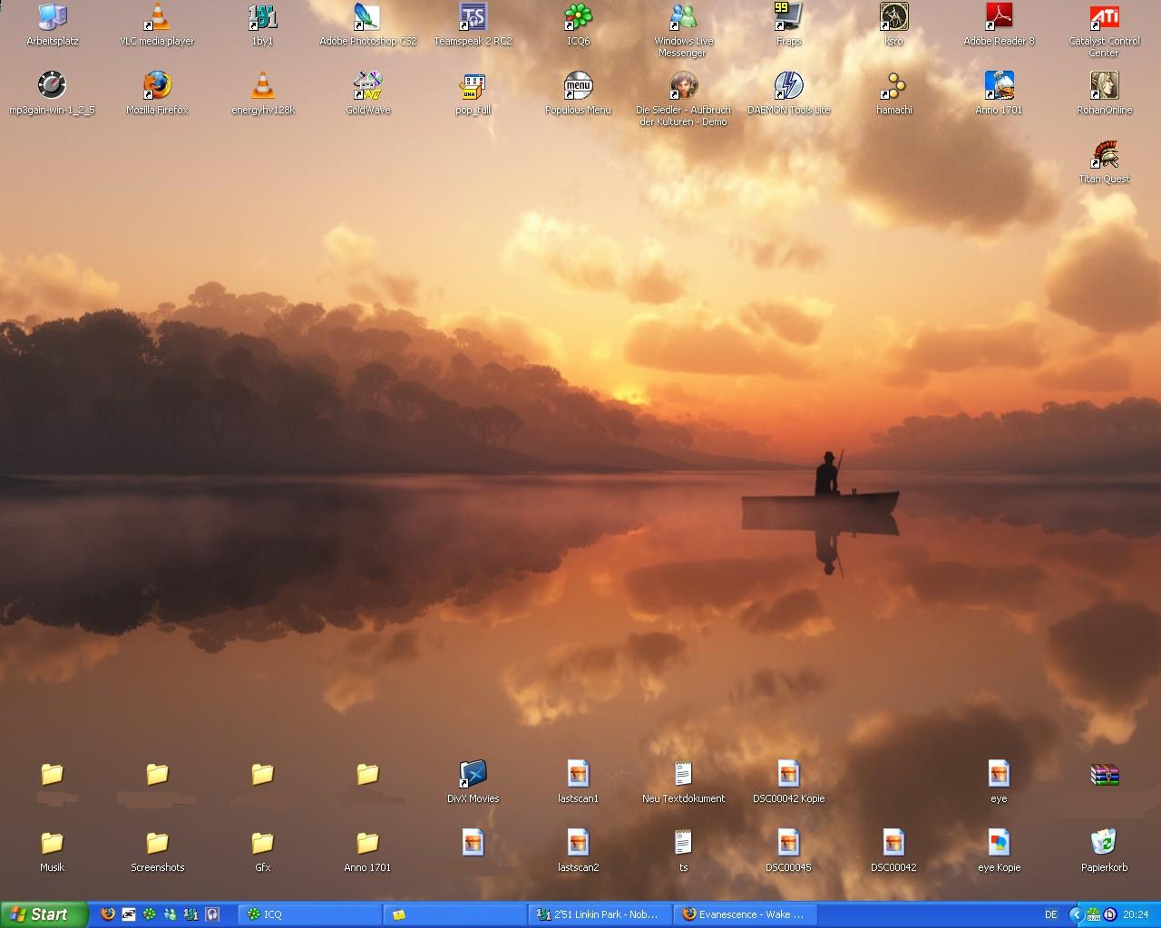Open the Papierkorb recycle bin
1161x928 pixels.
[1104, 844]
